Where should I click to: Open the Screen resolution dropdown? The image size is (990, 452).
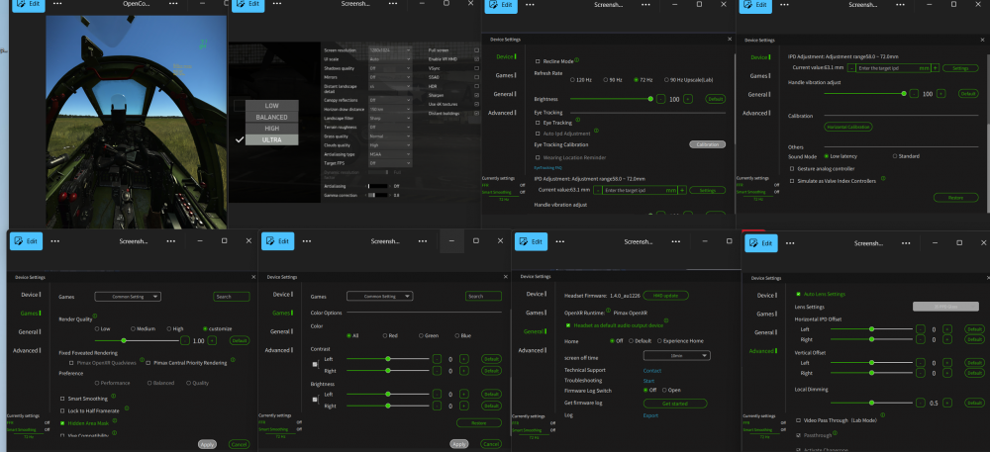pos(388,49)
